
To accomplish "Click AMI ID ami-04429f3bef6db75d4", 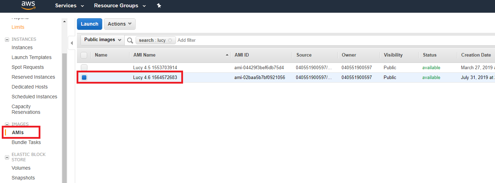I will pos(259,68).
